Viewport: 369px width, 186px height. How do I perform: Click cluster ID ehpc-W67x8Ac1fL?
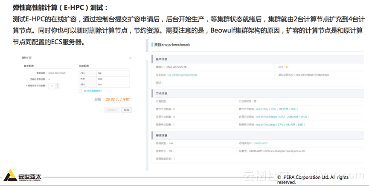(x=177, y=67)
